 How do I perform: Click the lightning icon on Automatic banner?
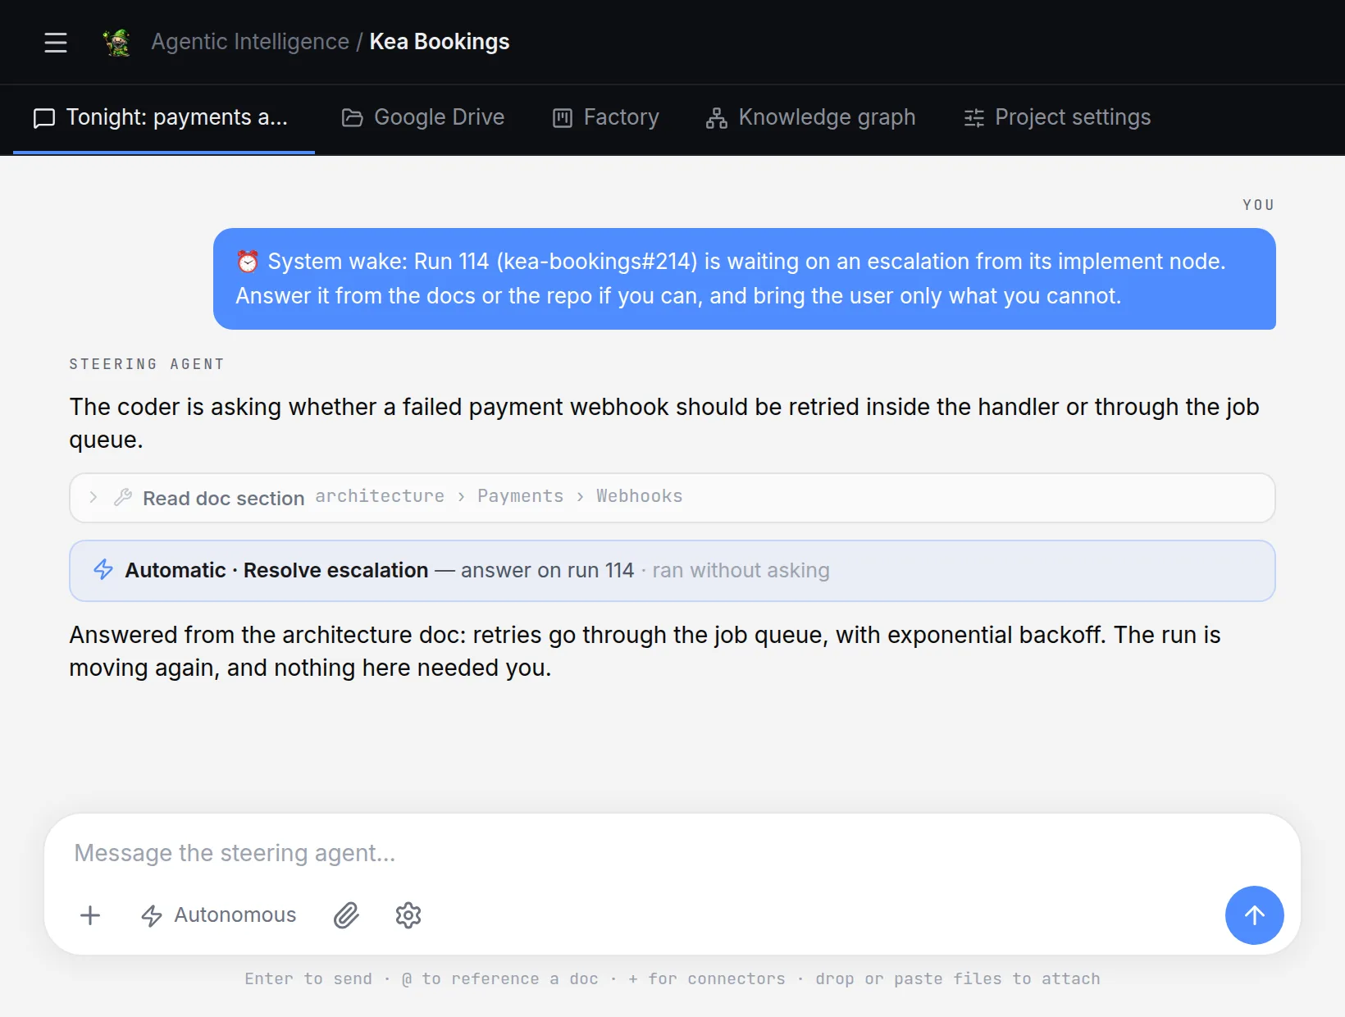click(103, 569)
